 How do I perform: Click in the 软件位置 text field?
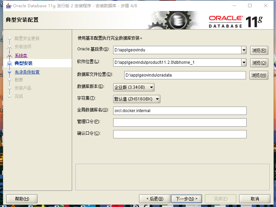tap(177, 62)
